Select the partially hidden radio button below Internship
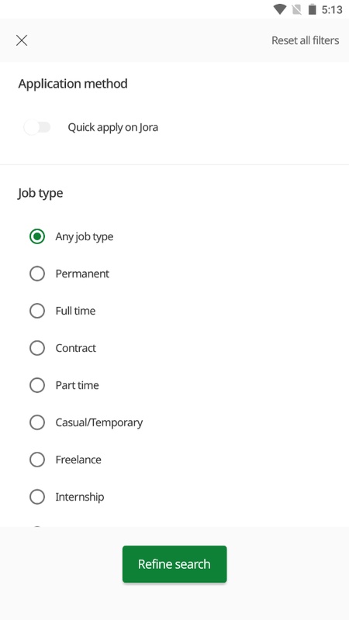 coord(37,528)
